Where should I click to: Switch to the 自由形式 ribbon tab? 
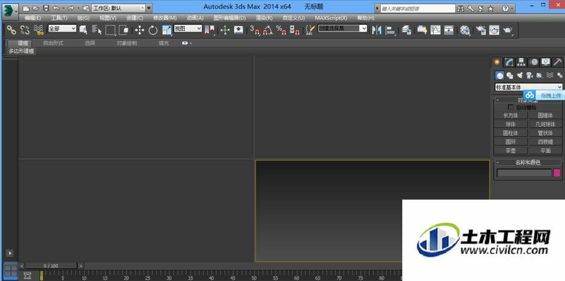click(x=53, y=44)
